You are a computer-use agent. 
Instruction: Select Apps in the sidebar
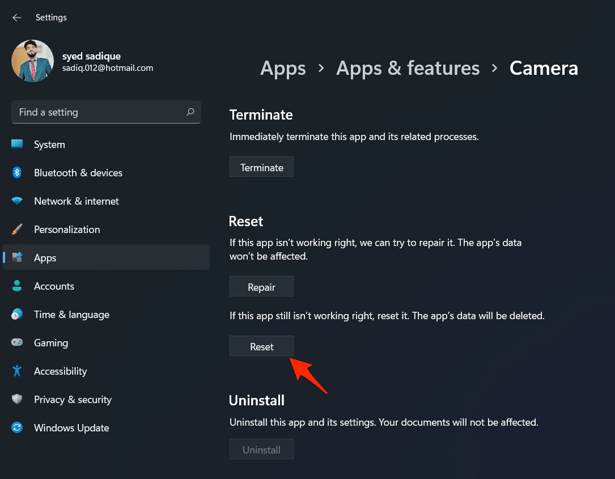[45, 258]
